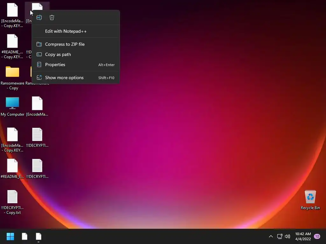Image resolution: width=326 pixels, height=244 pixels.
Task: Click the Rename icon in context menu
Action: pyautogui.click(x=39, y=17)
